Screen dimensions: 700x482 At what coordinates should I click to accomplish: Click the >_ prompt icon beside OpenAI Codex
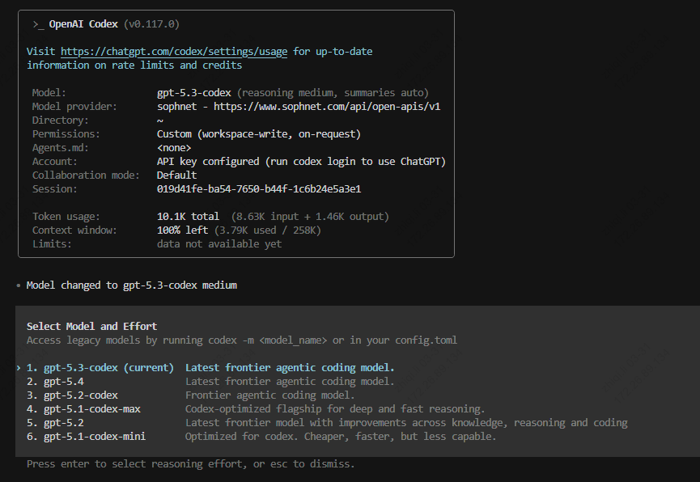pos(37,24)
